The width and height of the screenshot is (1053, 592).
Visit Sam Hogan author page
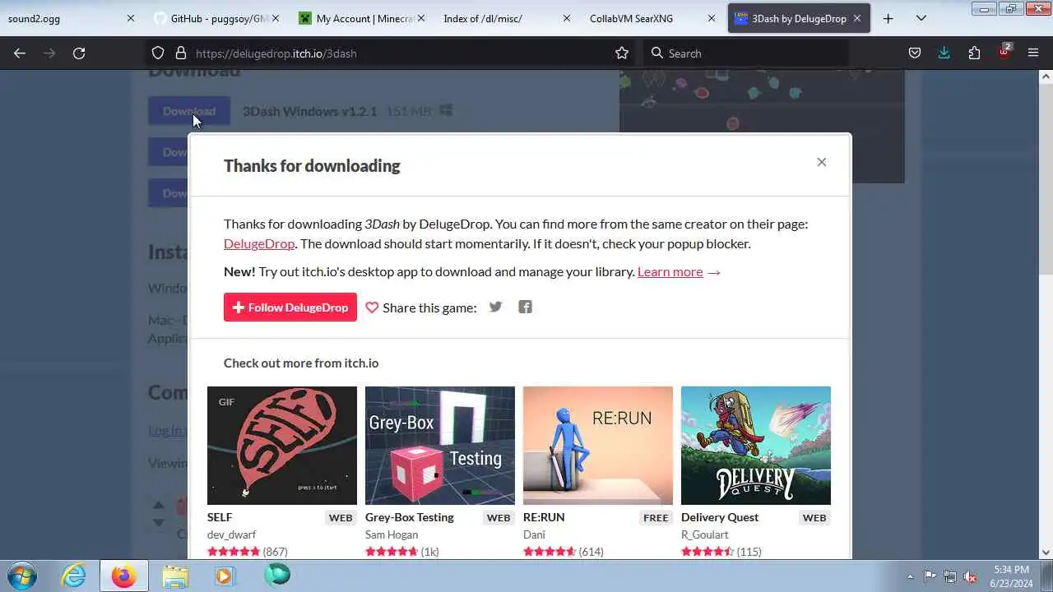point(392,534)
